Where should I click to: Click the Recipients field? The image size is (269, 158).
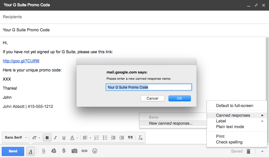135,17
